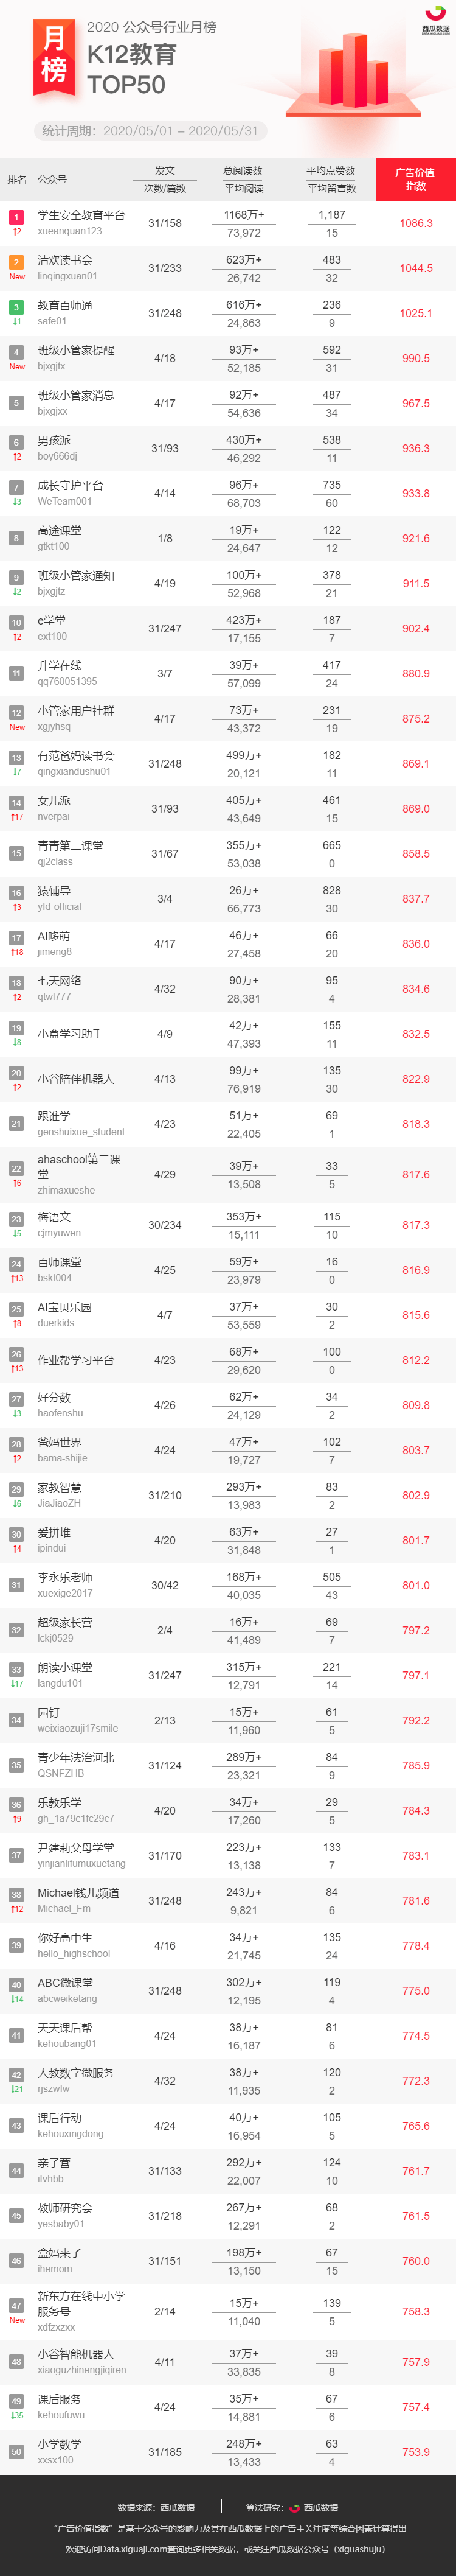
Task: Open the 李永乐老师 account entry
Action: point(65,1584)
